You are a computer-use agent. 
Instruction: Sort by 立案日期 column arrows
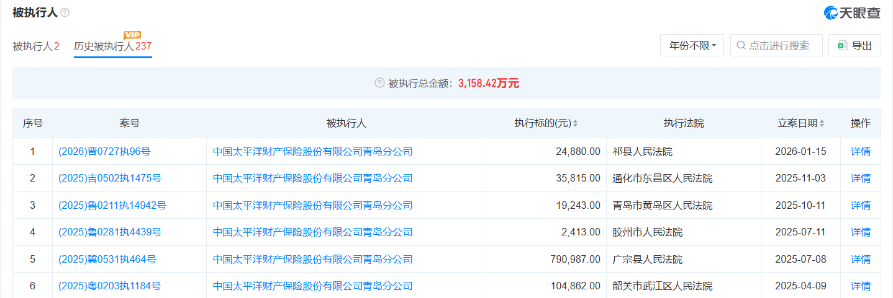[x=822, y=123]
